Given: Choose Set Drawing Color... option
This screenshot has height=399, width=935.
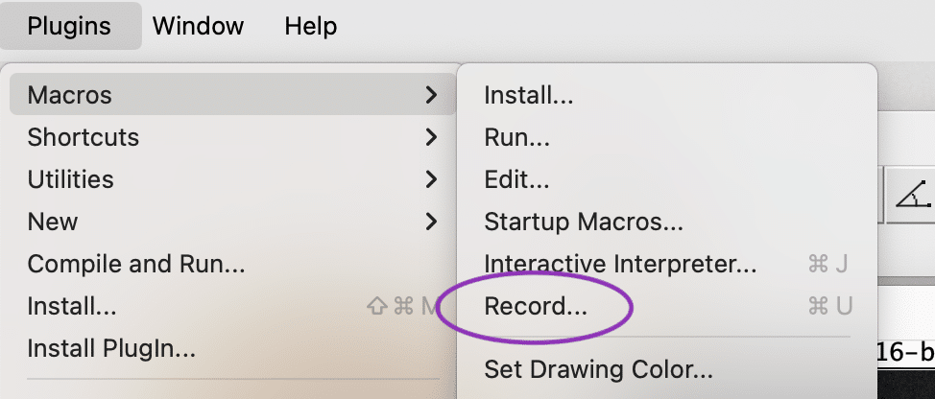Looking at the screenshot, I should pyautogui.click(x=598, y=368).
